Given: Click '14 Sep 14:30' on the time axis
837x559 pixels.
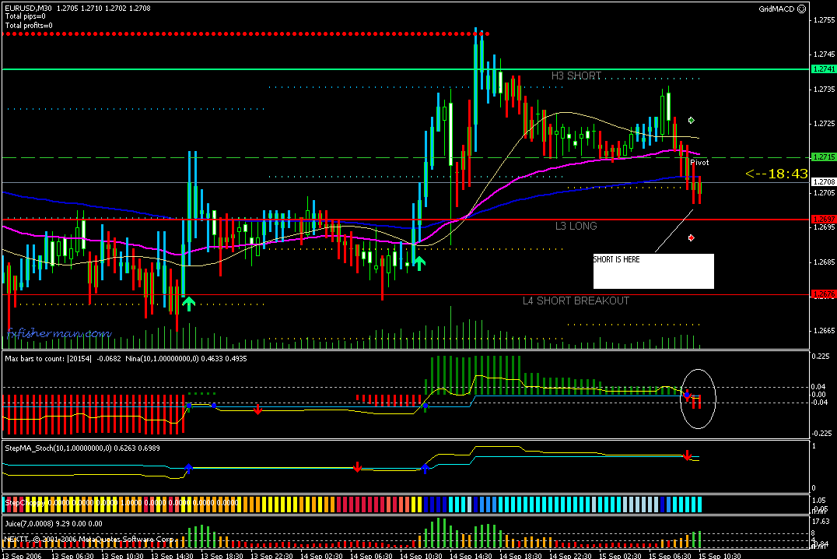Looking at the screenshot, I should pyautogui.click(x=471, y=556).
